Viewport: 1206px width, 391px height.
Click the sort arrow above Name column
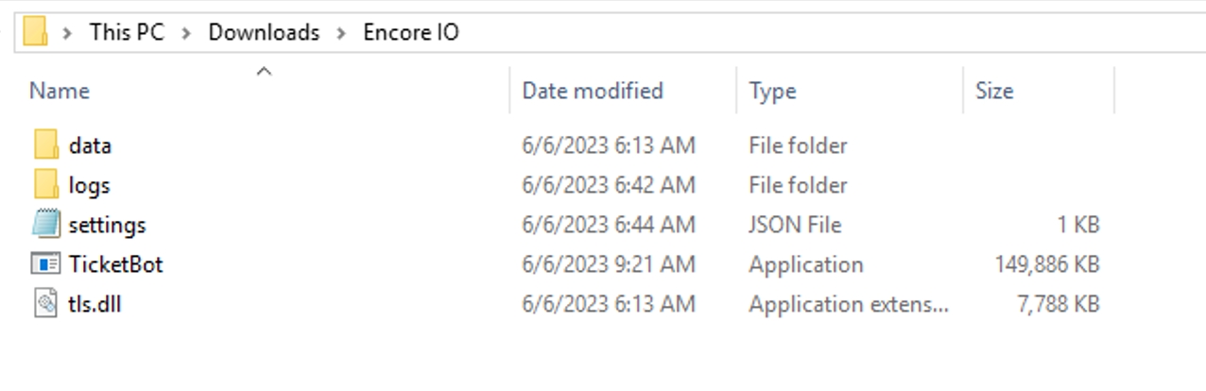point(265,71)
